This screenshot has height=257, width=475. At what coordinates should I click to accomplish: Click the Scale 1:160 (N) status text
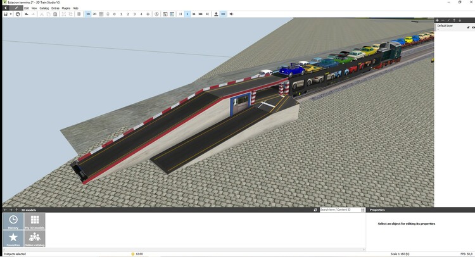pos(400,254)
